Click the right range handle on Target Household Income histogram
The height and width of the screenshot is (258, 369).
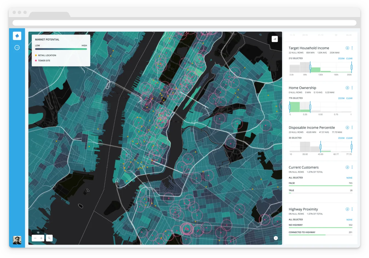[351, 67]
